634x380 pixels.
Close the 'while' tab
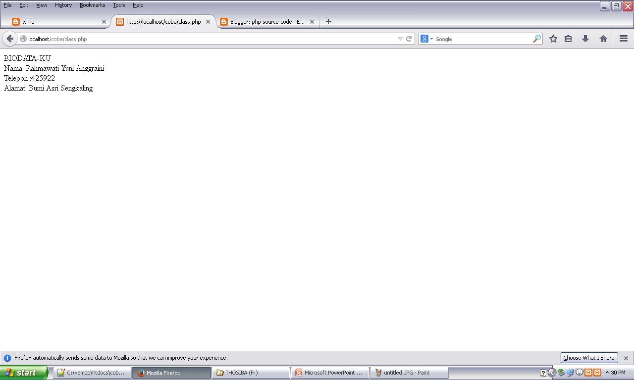point(104,22)
